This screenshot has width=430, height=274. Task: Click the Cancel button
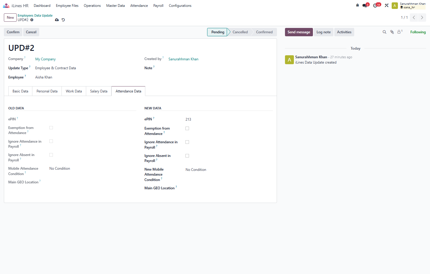pos(31,32)
